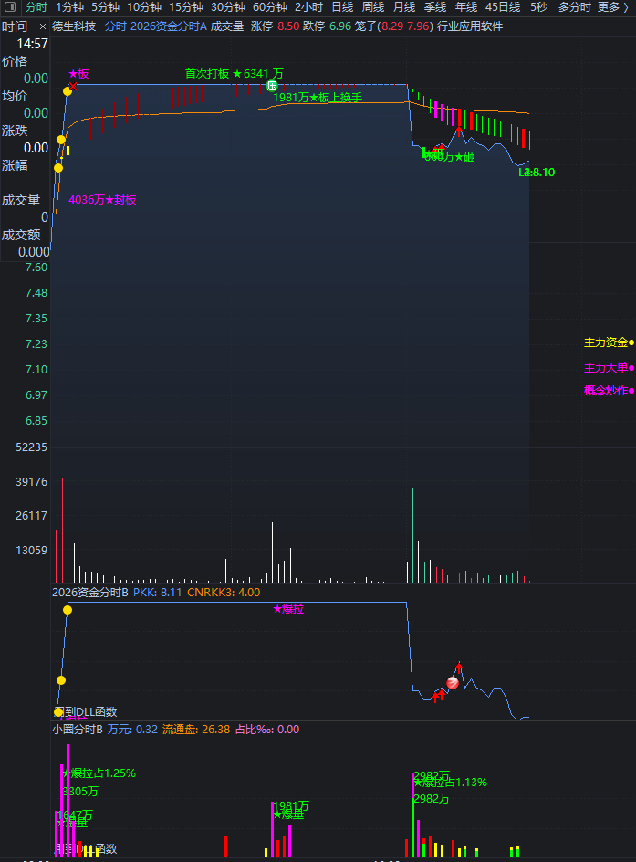Viewport: 636px width, 862px height.
Task: Switch to 日线 daily chart
Action: [x=343, y=7]
